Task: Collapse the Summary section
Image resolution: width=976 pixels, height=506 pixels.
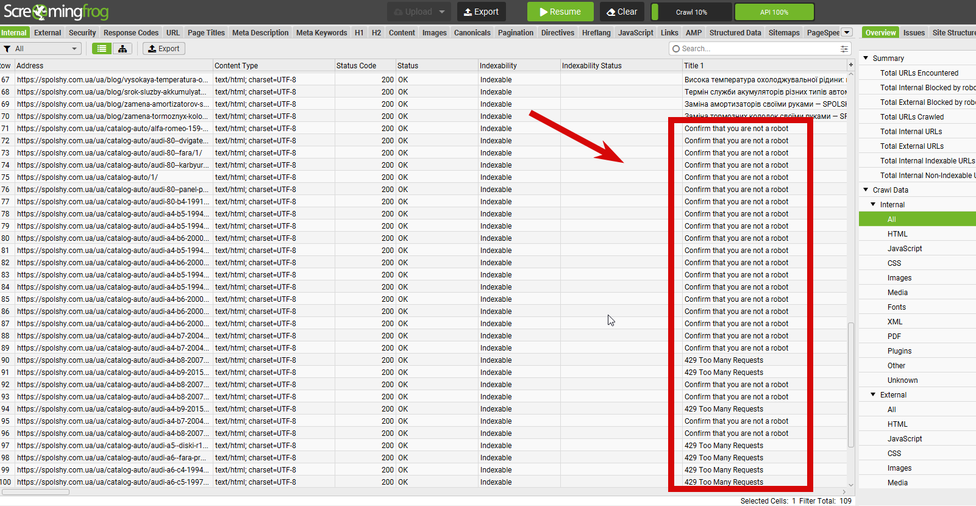Action: [x=866, y=58]
